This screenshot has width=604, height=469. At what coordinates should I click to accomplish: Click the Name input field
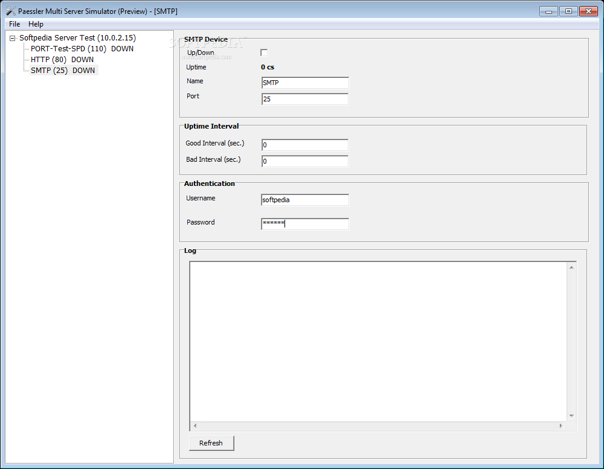click(x=304, y=83)
